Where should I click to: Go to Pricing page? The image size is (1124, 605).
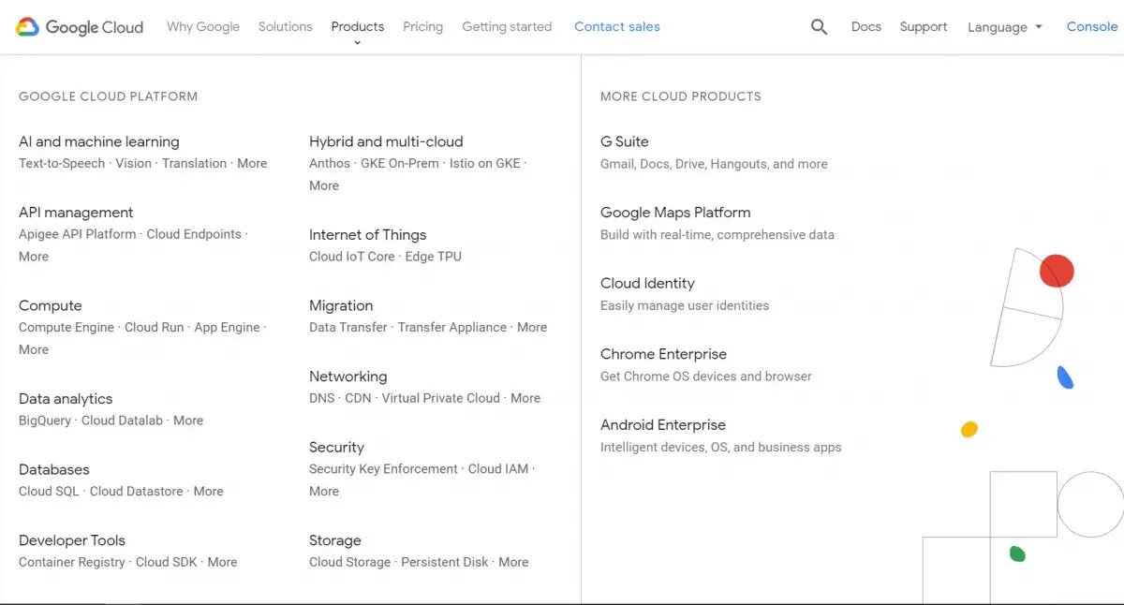tap(422, 26)
